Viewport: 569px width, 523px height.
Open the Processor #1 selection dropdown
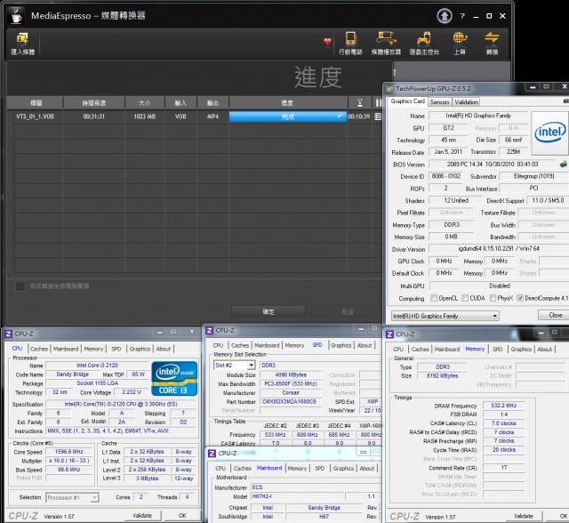click(x=72, y=497)
